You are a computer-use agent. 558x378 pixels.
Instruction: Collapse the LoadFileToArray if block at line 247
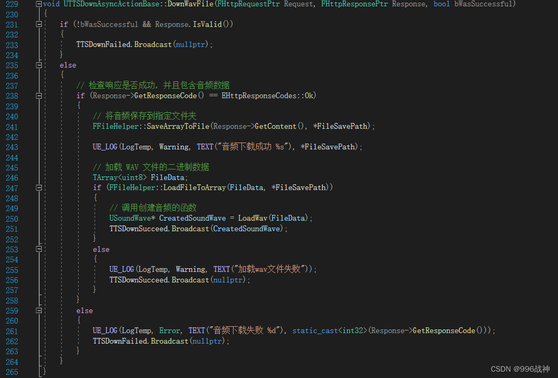39,187
